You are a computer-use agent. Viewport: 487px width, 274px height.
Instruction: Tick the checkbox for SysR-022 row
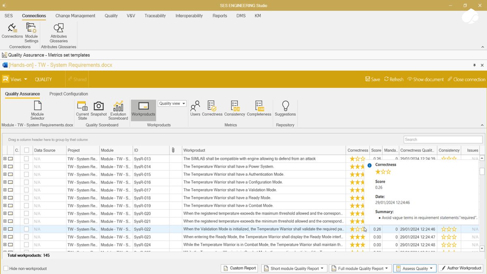[26, 229]
